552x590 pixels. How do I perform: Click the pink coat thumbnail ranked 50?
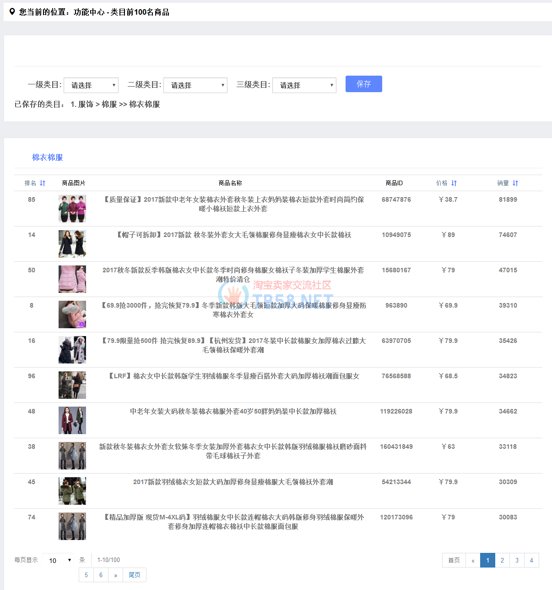click(x=72, y=279)
